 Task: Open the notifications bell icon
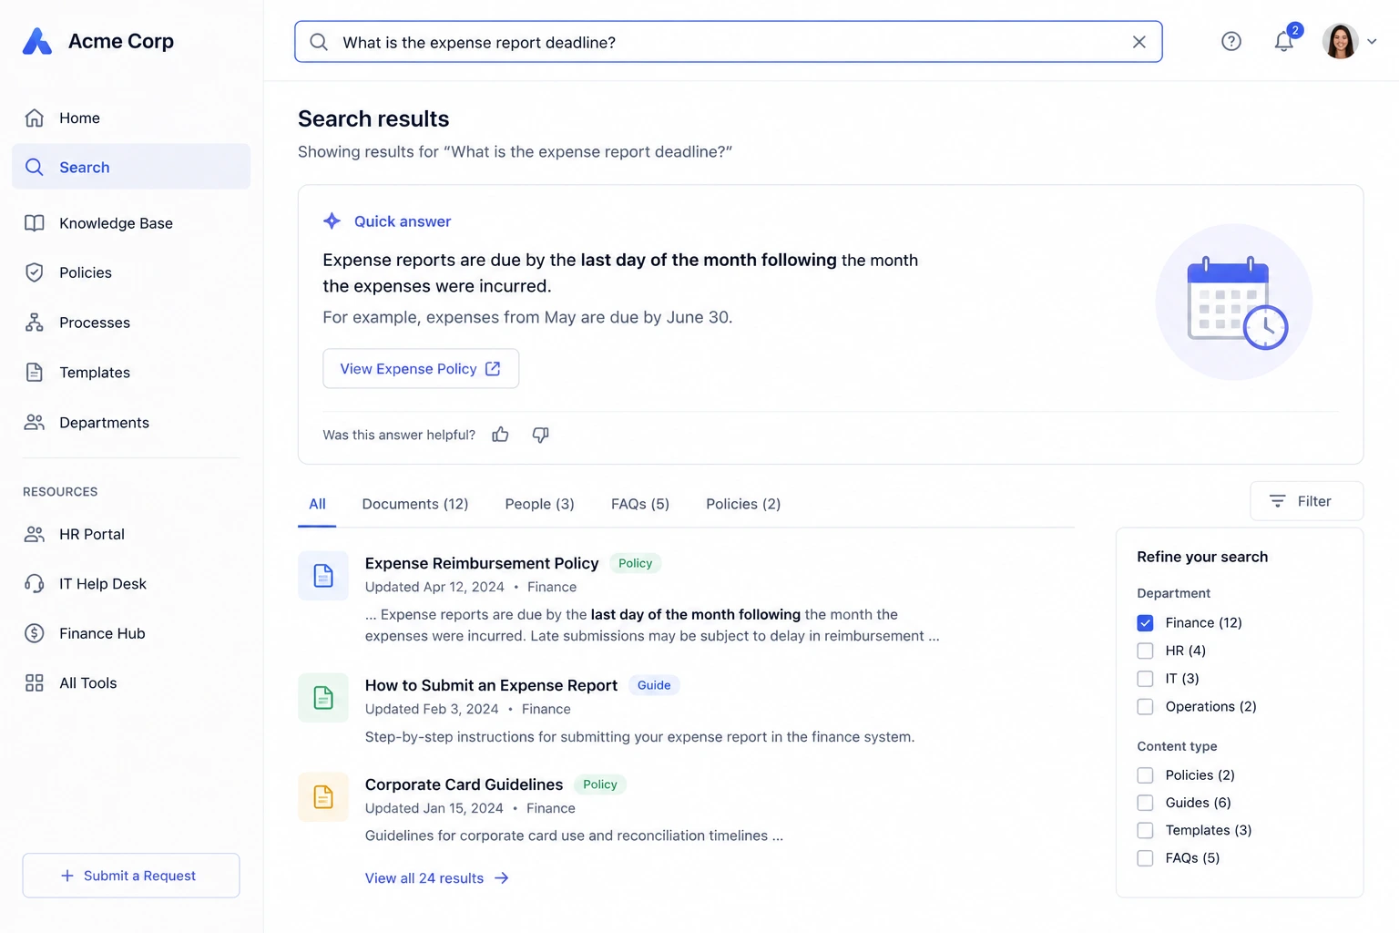pos(1284,41)
